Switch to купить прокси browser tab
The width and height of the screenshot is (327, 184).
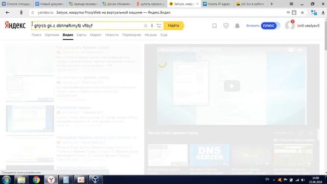pyautogui.click(x=150, y=4)
